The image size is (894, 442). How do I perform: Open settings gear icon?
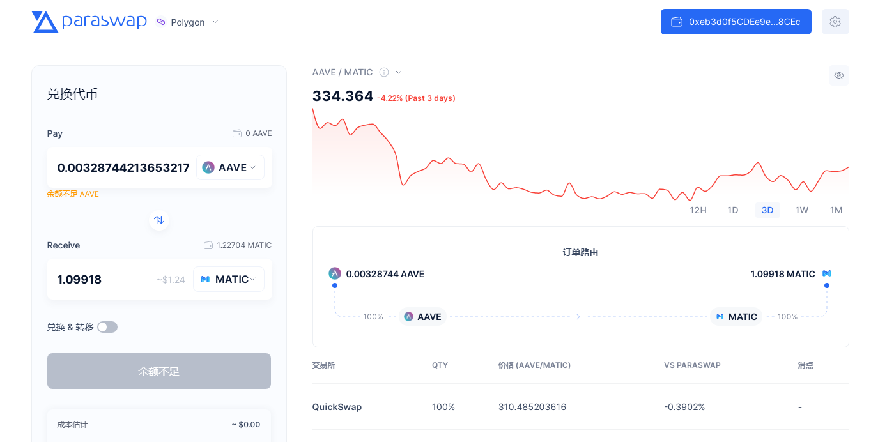pyautogui.click(x=835, y=22)
